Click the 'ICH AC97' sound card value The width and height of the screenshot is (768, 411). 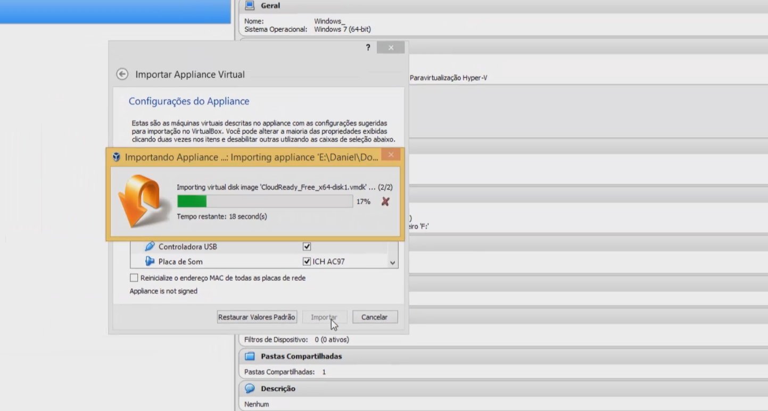pos(328,262)
